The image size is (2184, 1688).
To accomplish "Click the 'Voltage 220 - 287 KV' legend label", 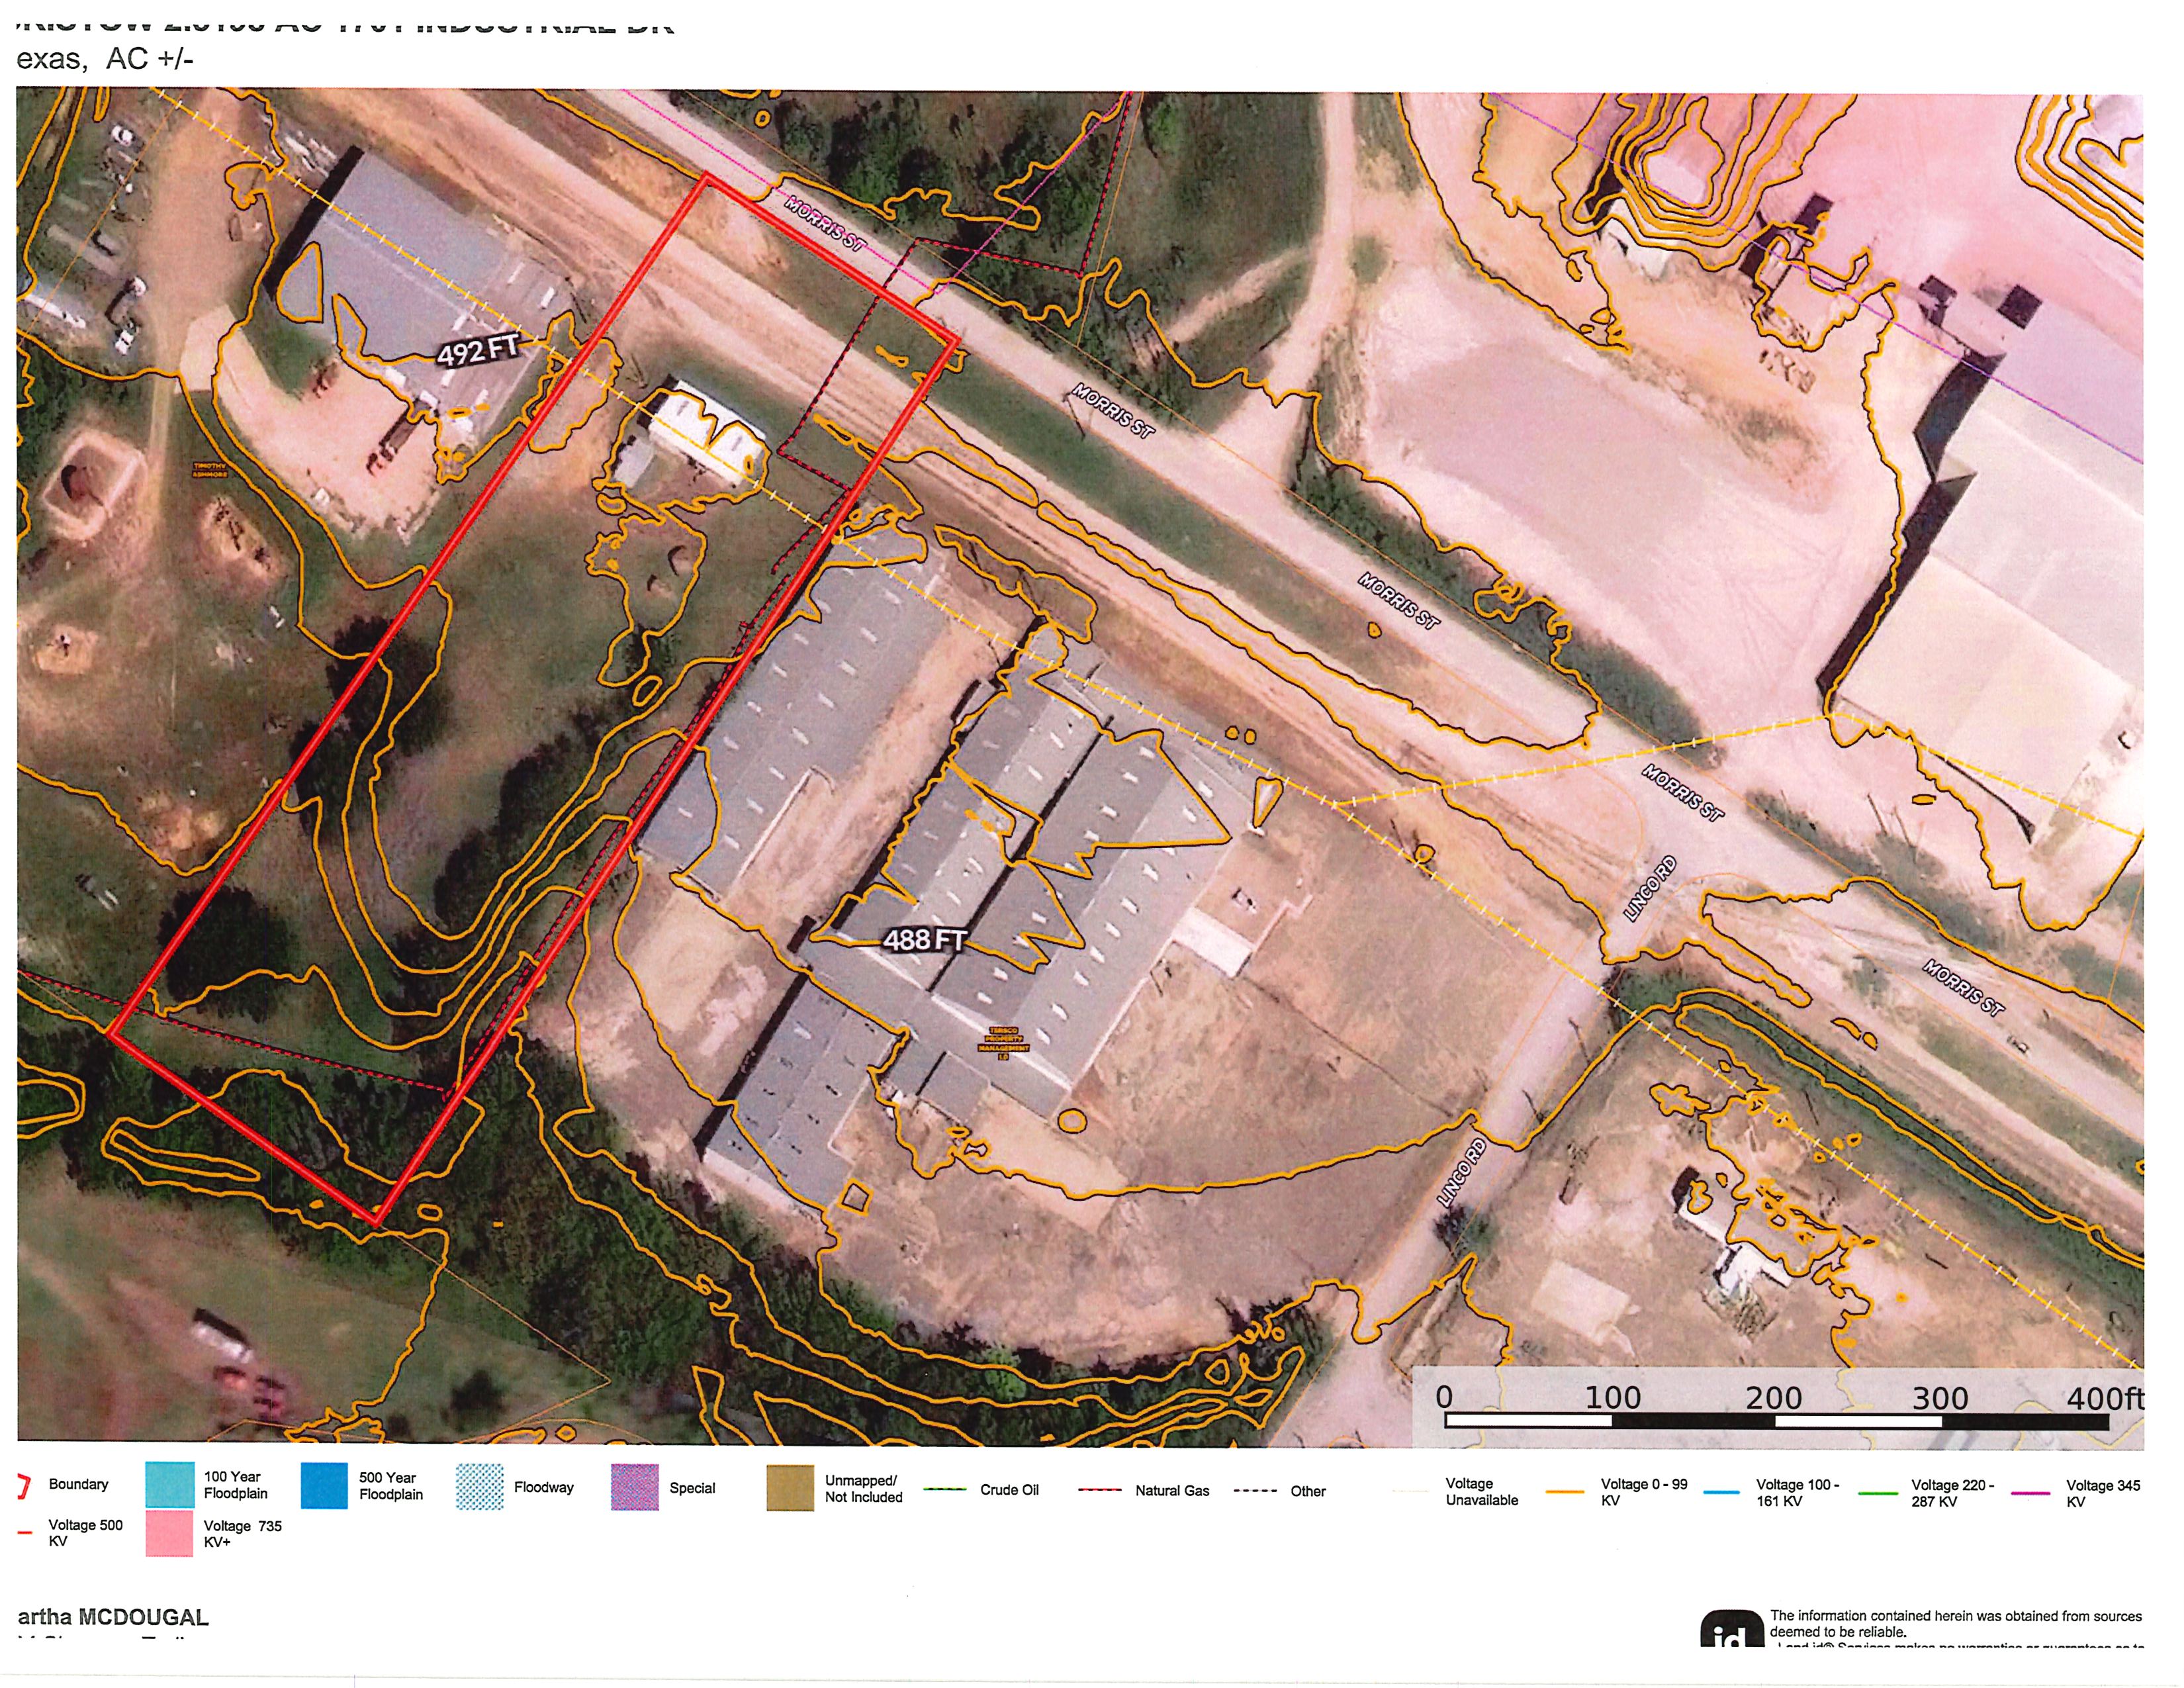I will (x=1953, y=1493).
